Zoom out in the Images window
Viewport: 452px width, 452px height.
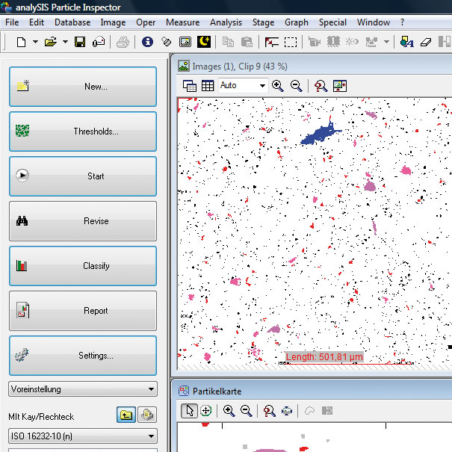[296, 86]
